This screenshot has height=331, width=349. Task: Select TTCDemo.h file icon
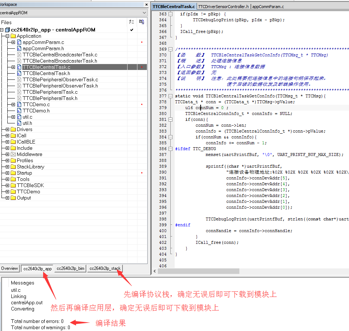click(19, 111)
